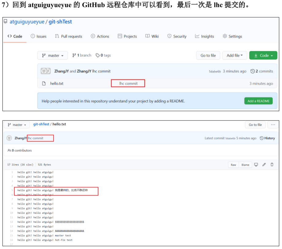The height and width of the screenshot is (249, 282).
Task: Open repository Settings tab
Action: 232,36
